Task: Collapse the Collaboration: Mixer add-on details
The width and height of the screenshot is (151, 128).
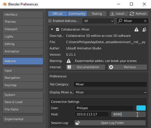Action: pos(52,29)
